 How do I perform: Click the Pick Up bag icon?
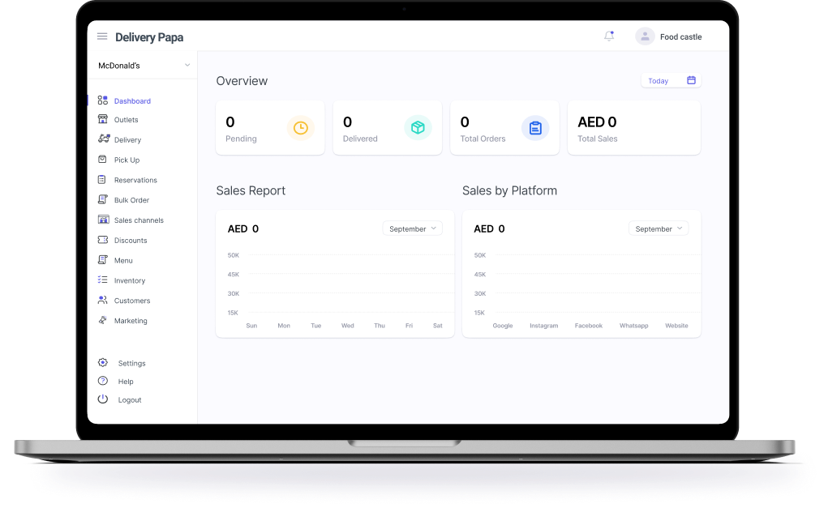(102, 160)
